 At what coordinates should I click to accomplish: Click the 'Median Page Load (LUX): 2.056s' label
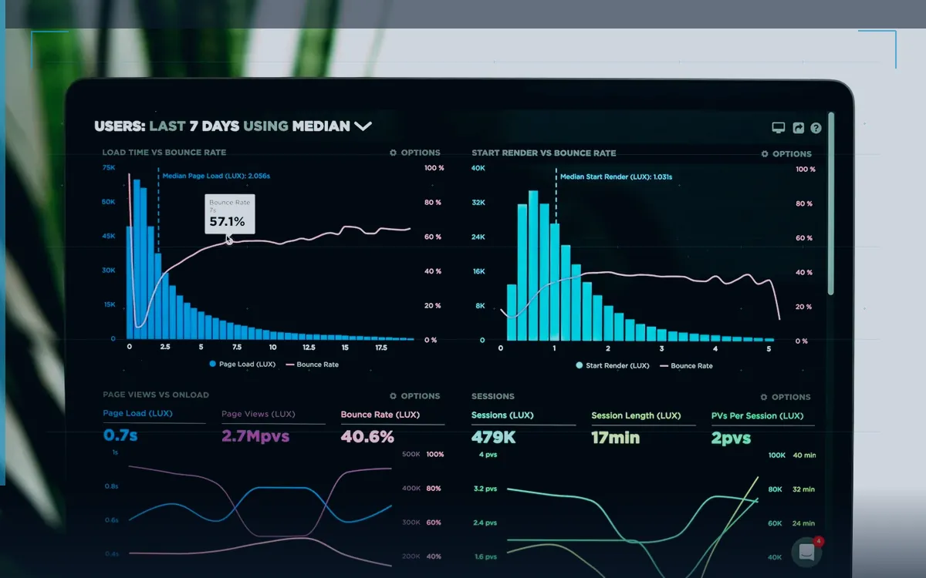[x=216, y=176]
